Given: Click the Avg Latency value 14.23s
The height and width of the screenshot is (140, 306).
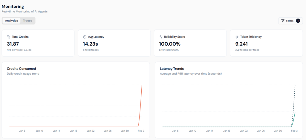Looking at the screenshot, I should 90,44.
